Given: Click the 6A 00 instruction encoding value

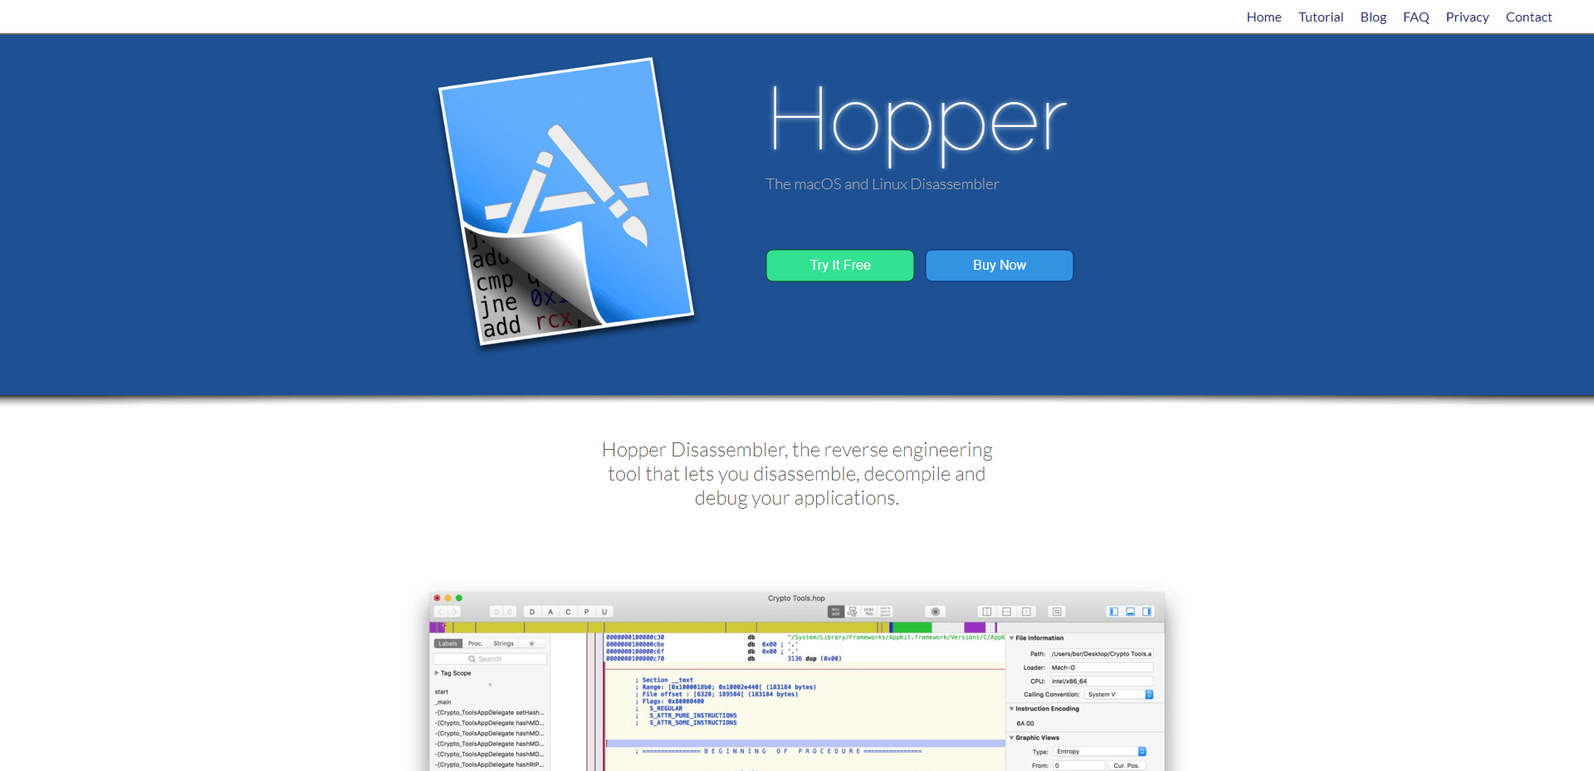Looking at the screenshot, I should [x=1025, y=724].
